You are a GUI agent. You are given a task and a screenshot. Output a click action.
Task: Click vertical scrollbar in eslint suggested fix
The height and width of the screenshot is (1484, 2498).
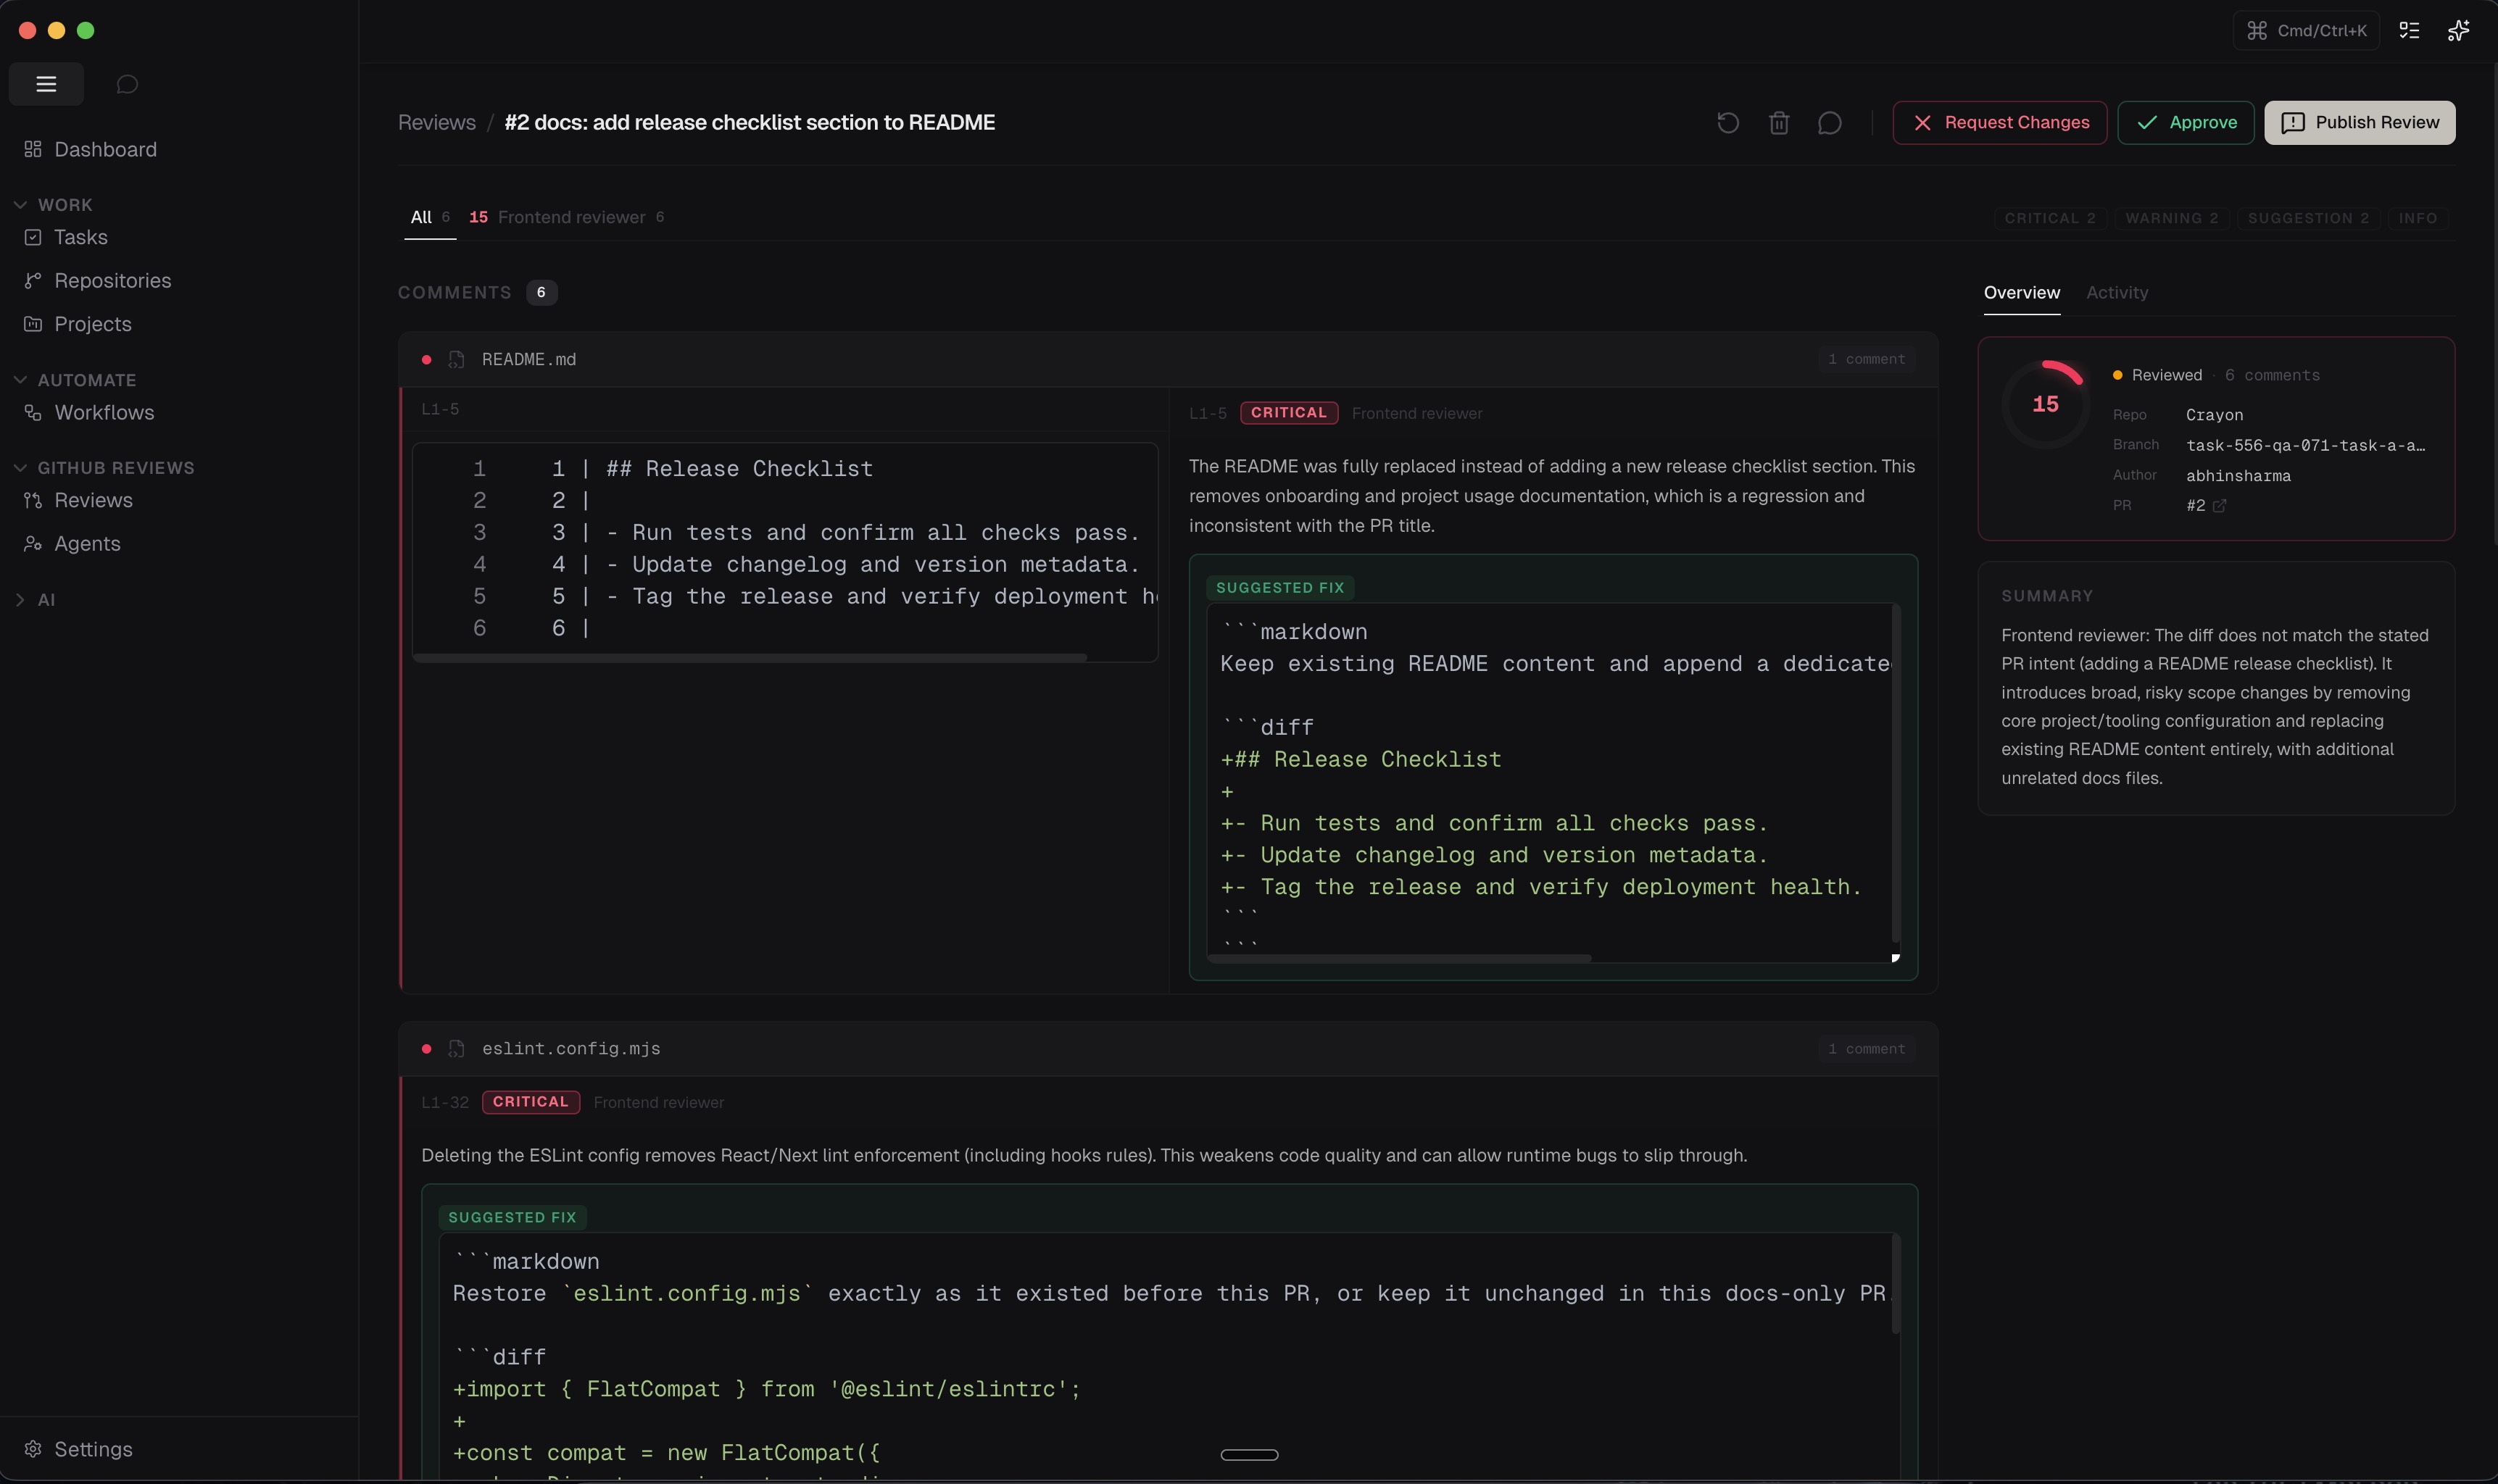tap(1895, 1284)
